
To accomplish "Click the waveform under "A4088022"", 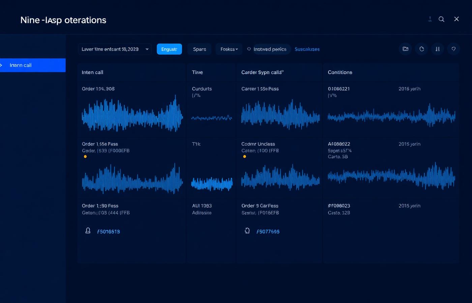I will click(391, 176).
